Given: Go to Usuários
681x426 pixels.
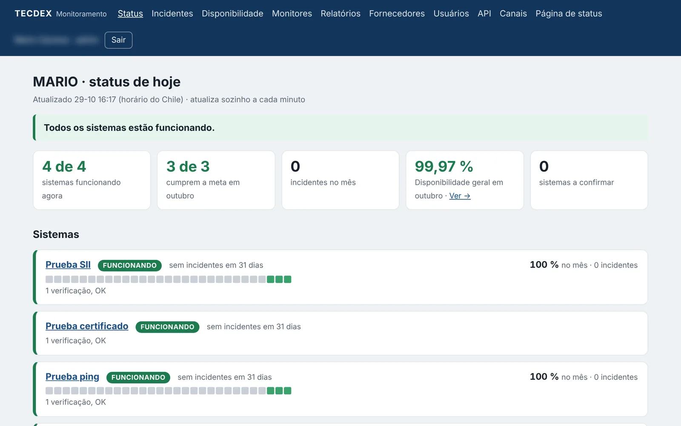Looking at the screenshot, I should [451, 14].
